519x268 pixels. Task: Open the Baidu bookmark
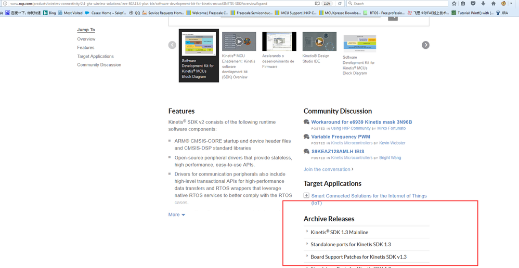[22, 13]
